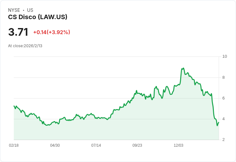Click the 3.71 current price
Screen dimensions: 236x162
coord(18,32)
